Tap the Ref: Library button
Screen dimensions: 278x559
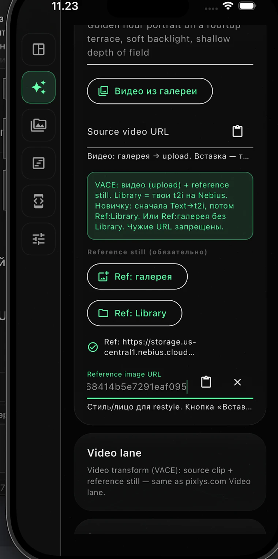[x=134, y=313]
